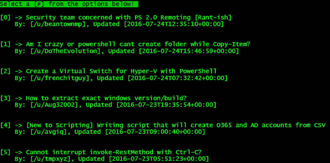
Task: Select option index [4]
Action: pos(6,125)
